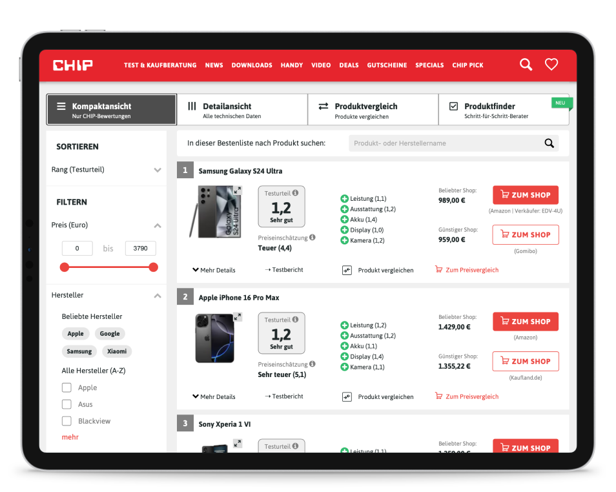Click Zum Shop for Samsung at Gomibo
This screenshot has width=616, height=492.
(x=526, y=234)
